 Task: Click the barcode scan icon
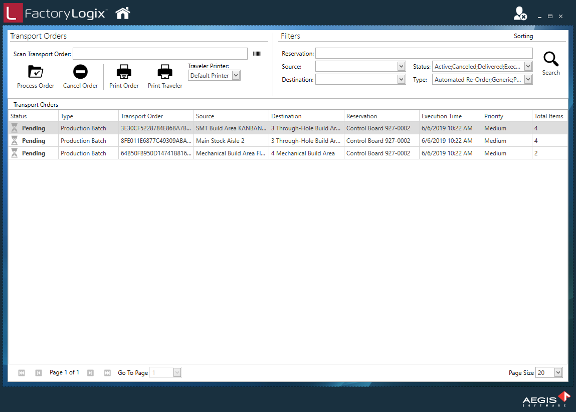click(x=257, y=53)
